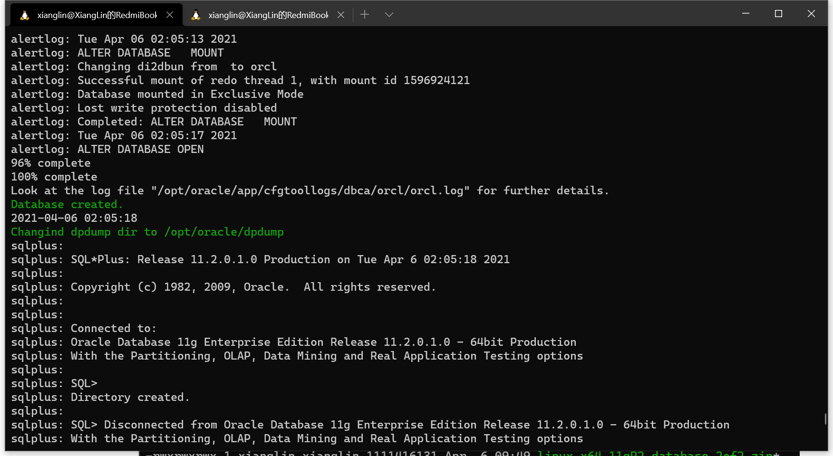The height and width of the screenshot is (456, 833).
Task: Click the '96% complete' line
Action: coord(51,163)
